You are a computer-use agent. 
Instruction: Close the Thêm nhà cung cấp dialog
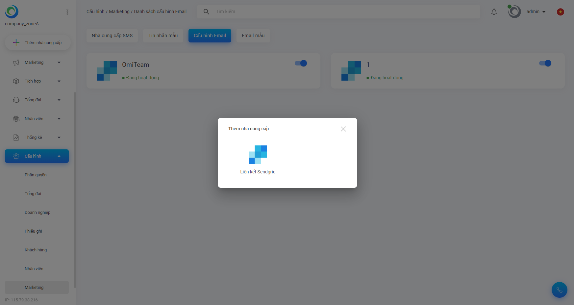click(x=343, y=129)
